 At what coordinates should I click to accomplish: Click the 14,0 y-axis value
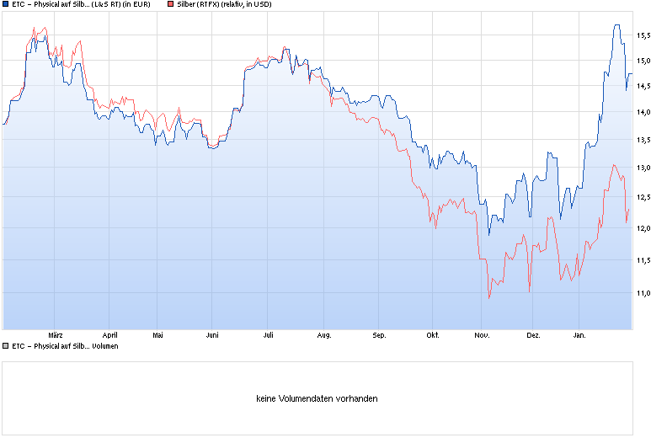tap(643, 112)
